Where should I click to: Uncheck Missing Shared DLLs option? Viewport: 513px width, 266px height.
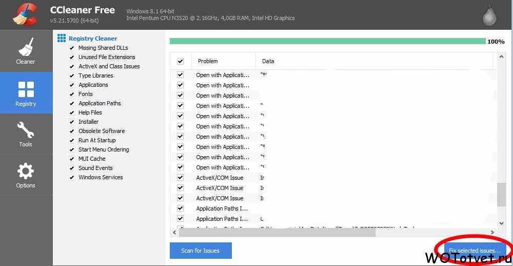coord(72,48)
